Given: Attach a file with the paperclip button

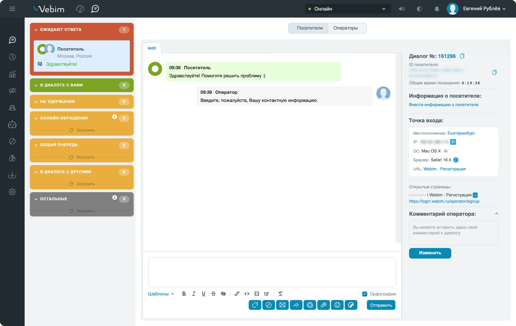Looking at the screenshot, I should click(323, 305).
